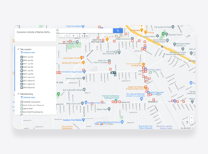Select 8061 Joy Rd in list
The width and height of the screenshot is (208, 154).
(x=28, y=70)
